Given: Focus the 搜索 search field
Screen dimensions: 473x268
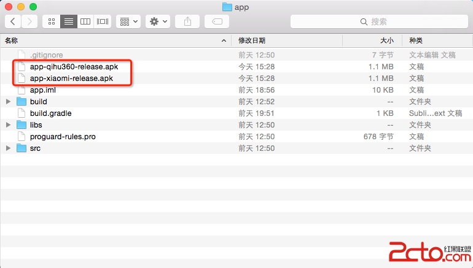Looking at the screenshot, I should point(379,21).
